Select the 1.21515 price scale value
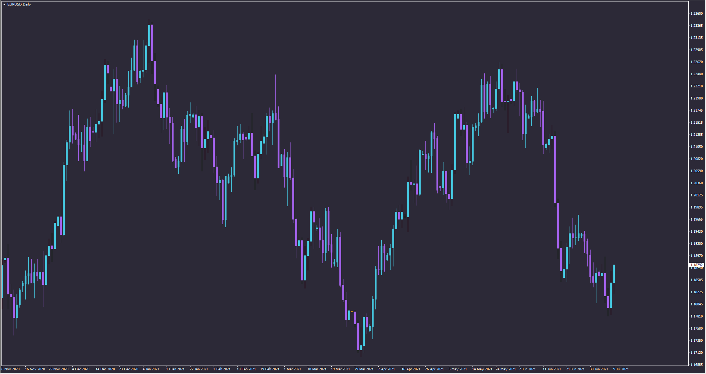 (x=696, y=123)
